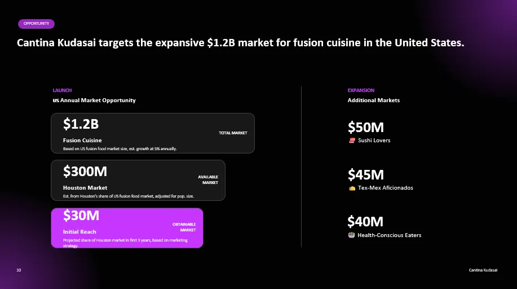The width and height of the screenshot is (517, 289).
Task: Click the slide number 10
Action: point(19,270)
